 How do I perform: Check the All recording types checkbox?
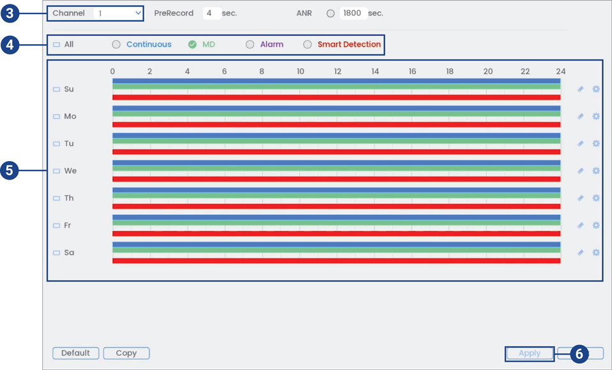pyautogui.click(x=56, y=45)
